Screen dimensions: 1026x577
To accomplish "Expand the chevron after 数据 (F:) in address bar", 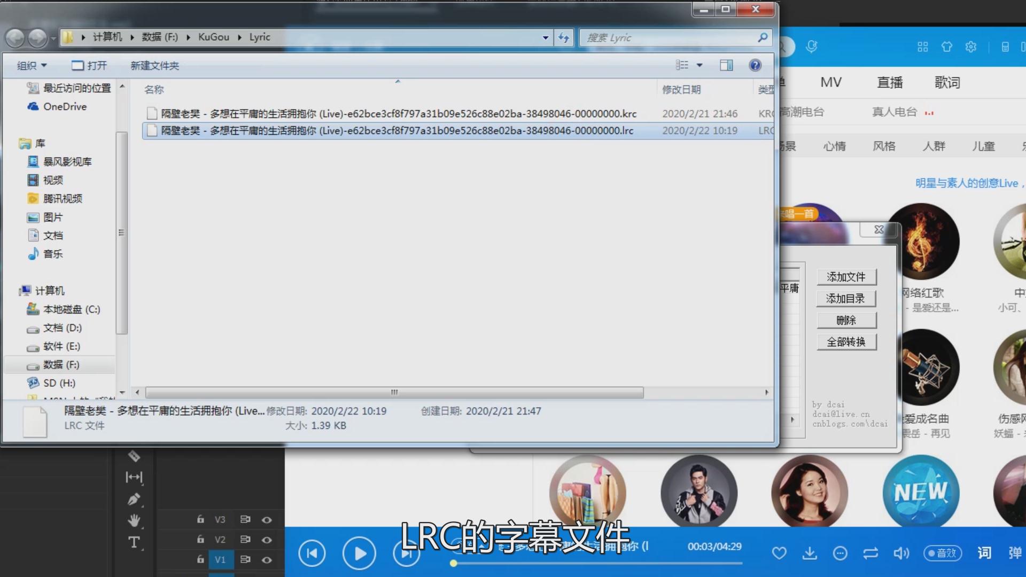I will pyautogui.click(x=188, y=37).
